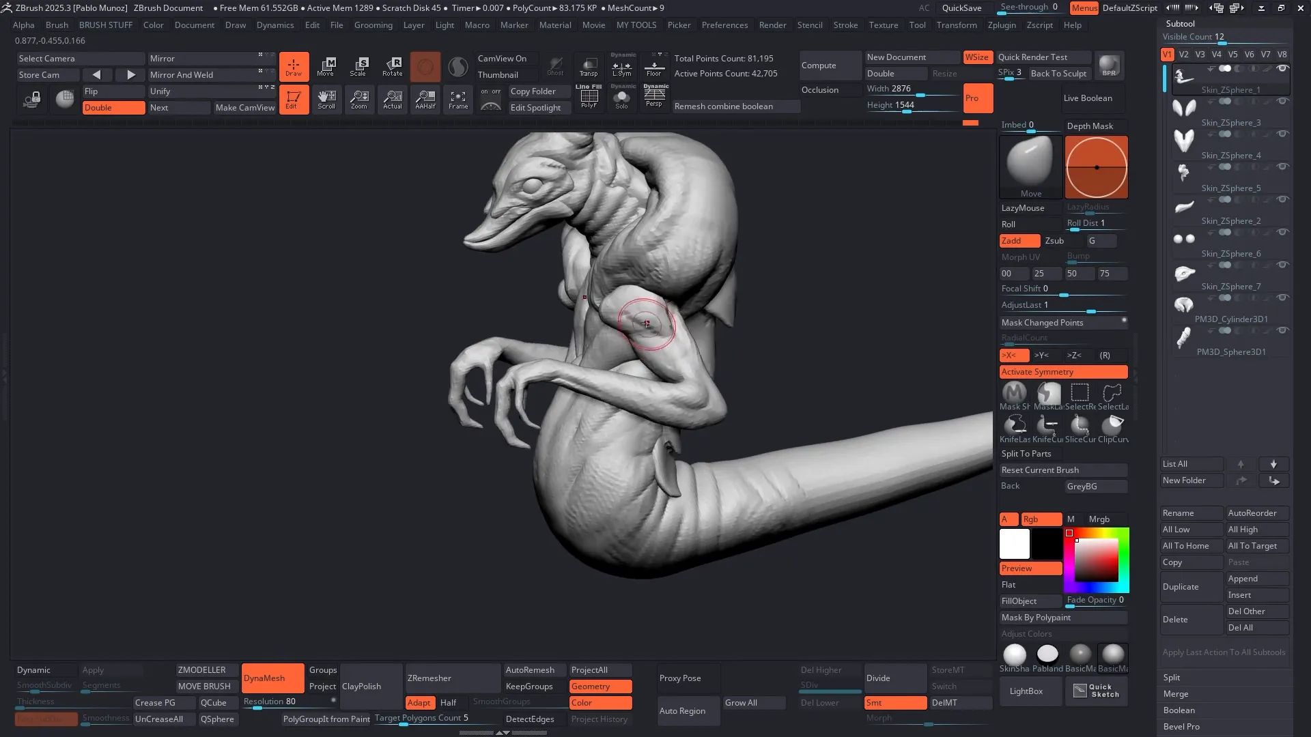1311x737 pixels.
Task: Open the Stroke menu
Action: click(845, 25)
